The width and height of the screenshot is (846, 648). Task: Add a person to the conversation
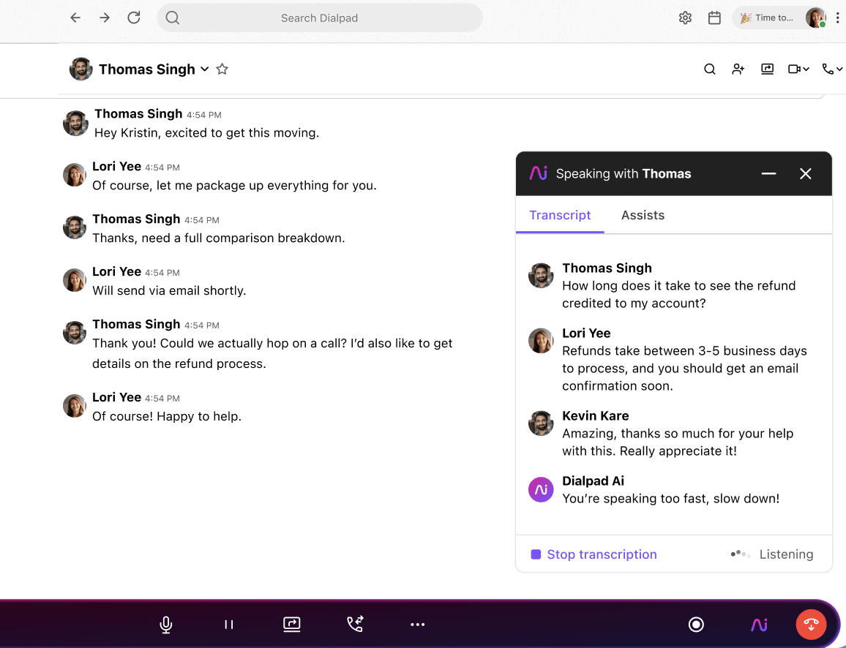pyautogui.click(x=738, y=69)
